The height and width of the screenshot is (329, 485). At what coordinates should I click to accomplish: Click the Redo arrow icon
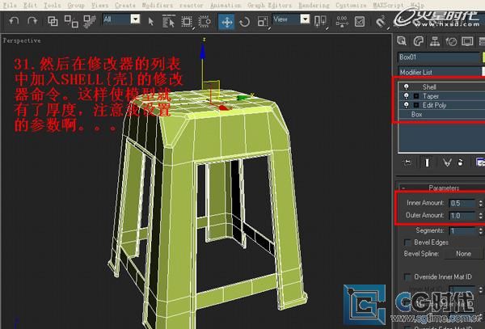click(x=32, y=21)
